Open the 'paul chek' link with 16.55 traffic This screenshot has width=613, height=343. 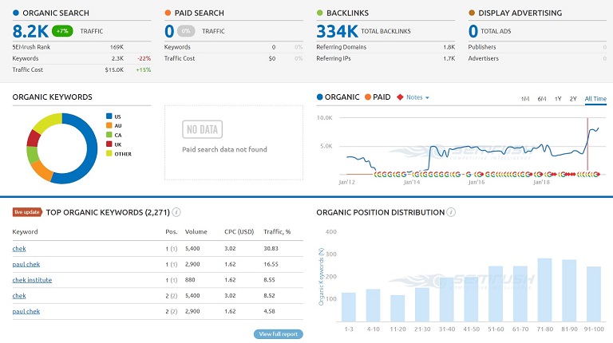pyautogui.click(x=26, y=264)
